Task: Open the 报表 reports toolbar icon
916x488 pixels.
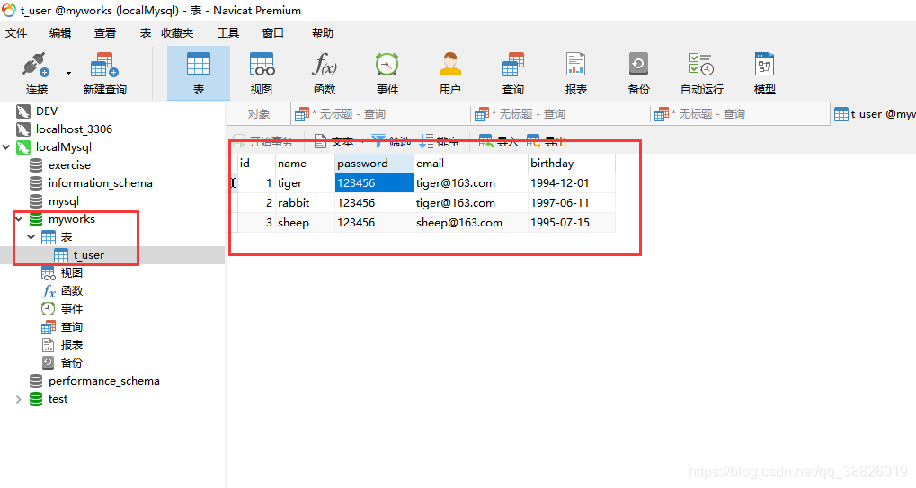Action: point(575,74)
